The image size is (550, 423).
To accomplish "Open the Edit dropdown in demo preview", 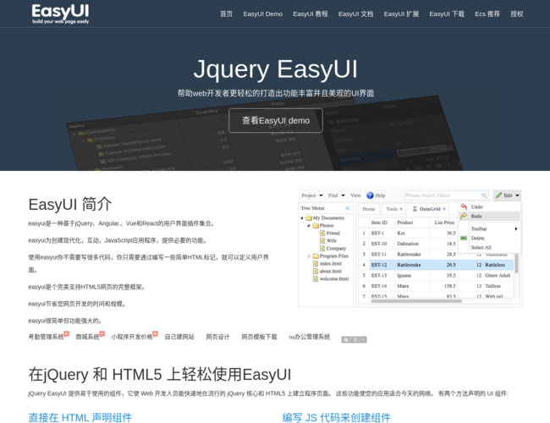I will 507,195.
